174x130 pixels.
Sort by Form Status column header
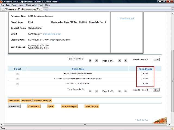pyautogui.click(x=145, y=69)
